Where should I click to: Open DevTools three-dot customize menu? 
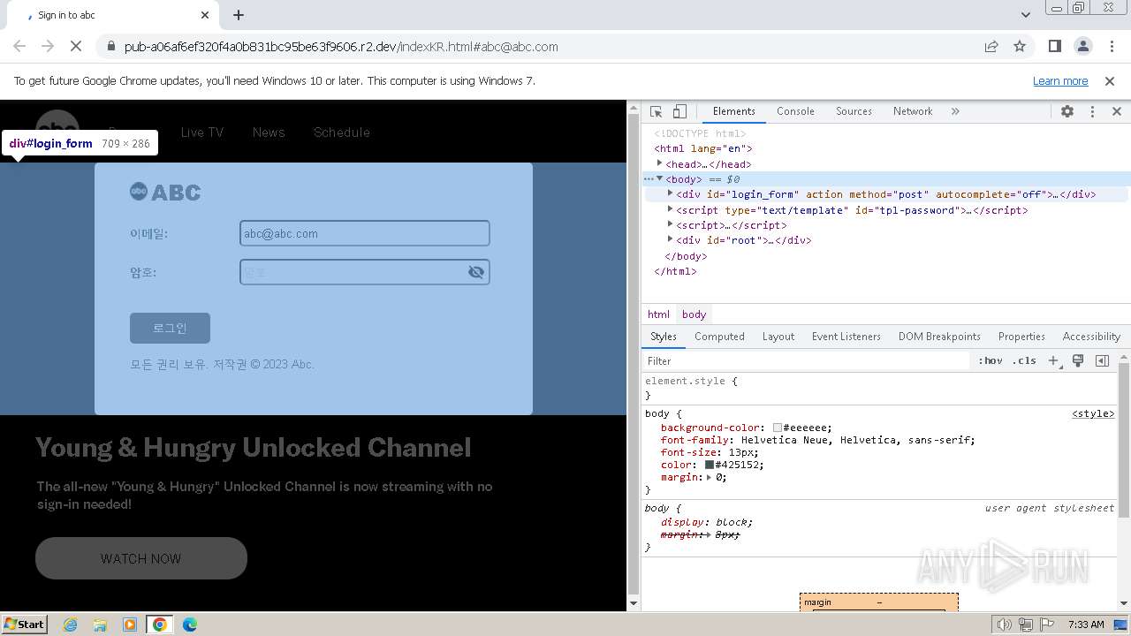point(1092,111)
